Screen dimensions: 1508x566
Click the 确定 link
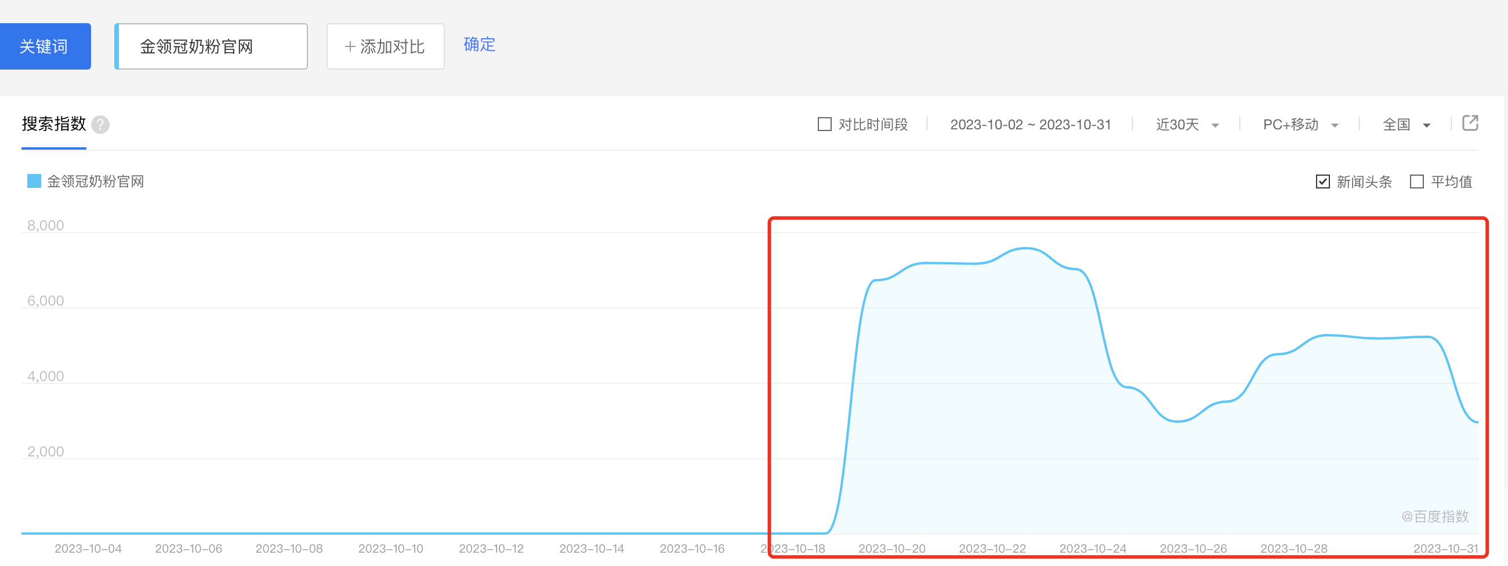click(x=480, y=45)
